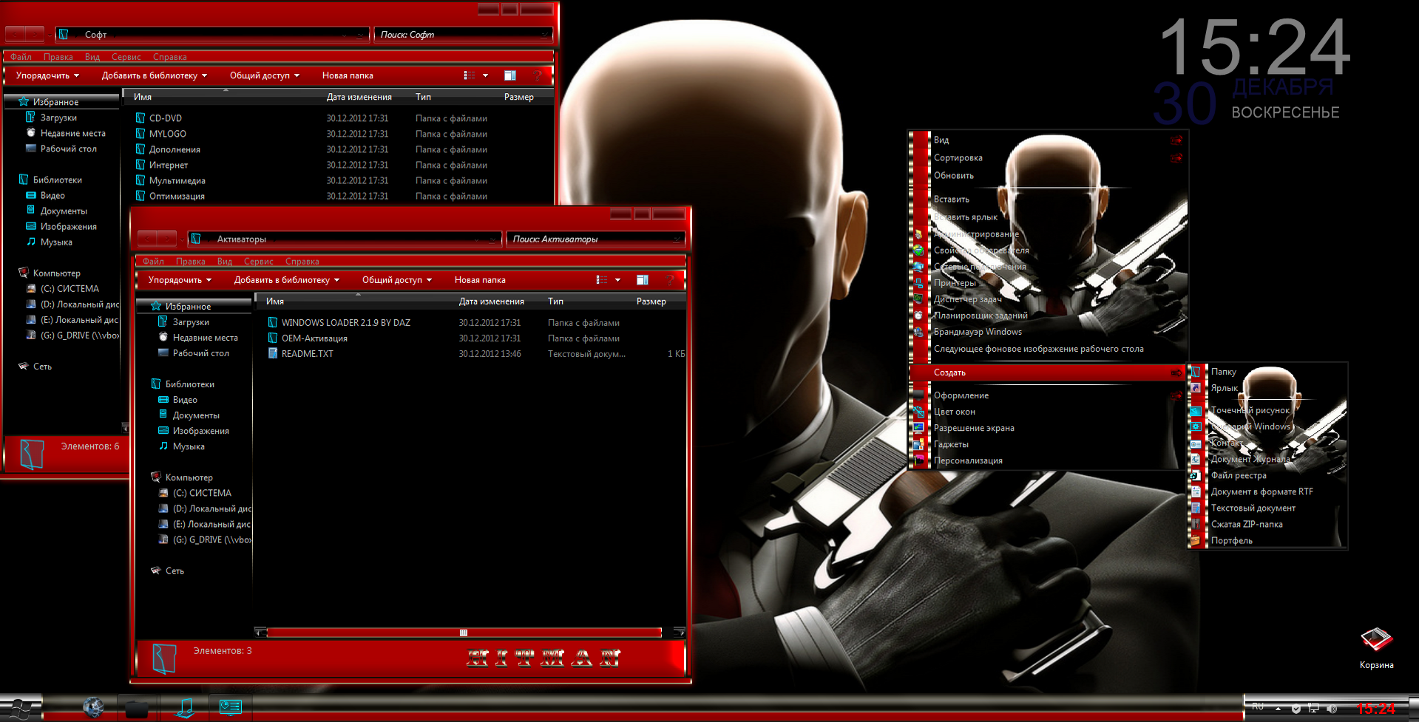
Task: Open Добавить в библиотеку dropdown in Софт window
Action: (155, 75)
